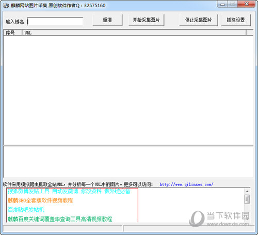
Task: Click the ad panel scrollbar down arrow
Action: pos(247,219)
